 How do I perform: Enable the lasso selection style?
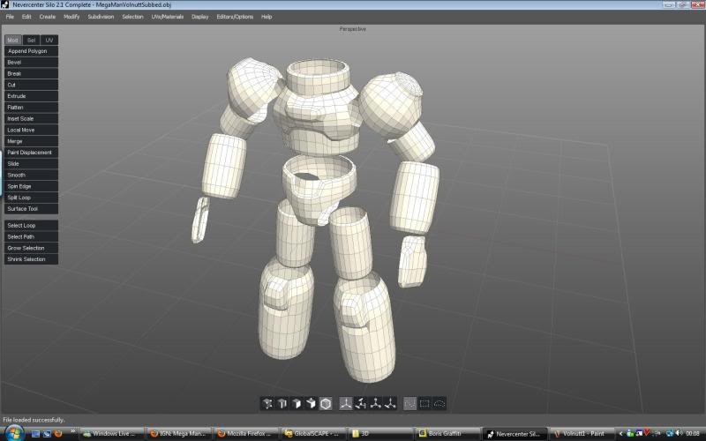(439, 403)
